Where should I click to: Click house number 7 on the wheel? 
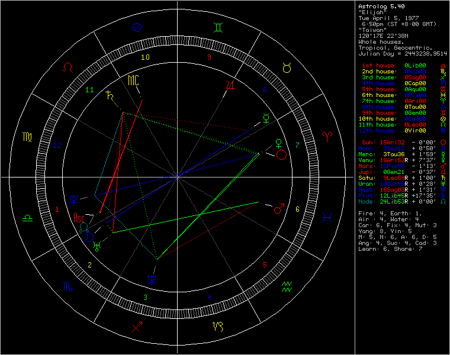click(297, 146)
